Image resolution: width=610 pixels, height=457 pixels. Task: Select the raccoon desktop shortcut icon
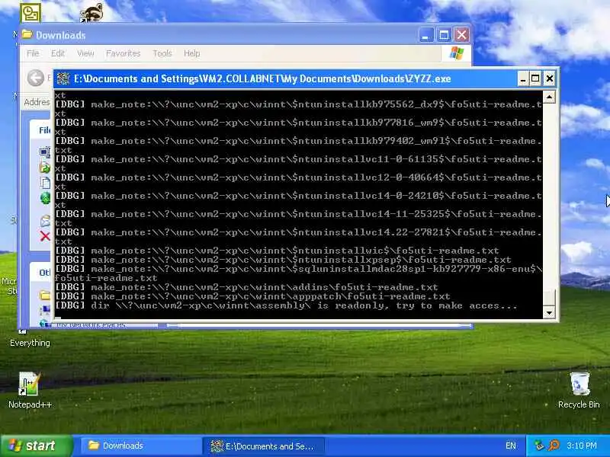91,13
